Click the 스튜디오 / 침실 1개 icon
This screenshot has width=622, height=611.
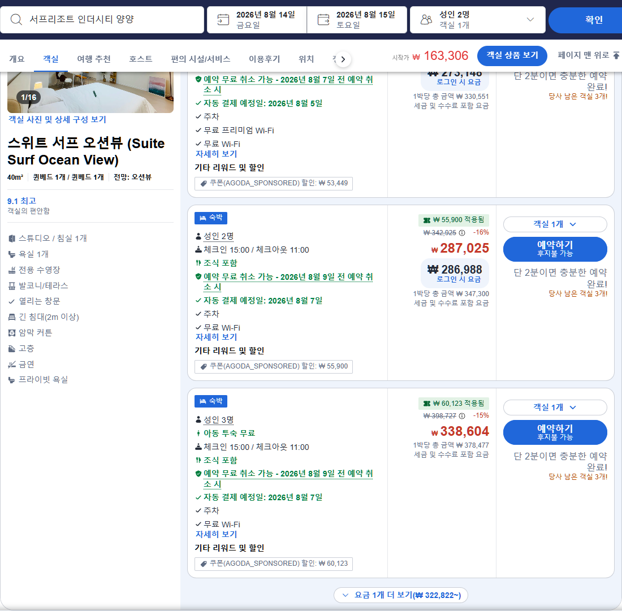click(x=12, y=239)
